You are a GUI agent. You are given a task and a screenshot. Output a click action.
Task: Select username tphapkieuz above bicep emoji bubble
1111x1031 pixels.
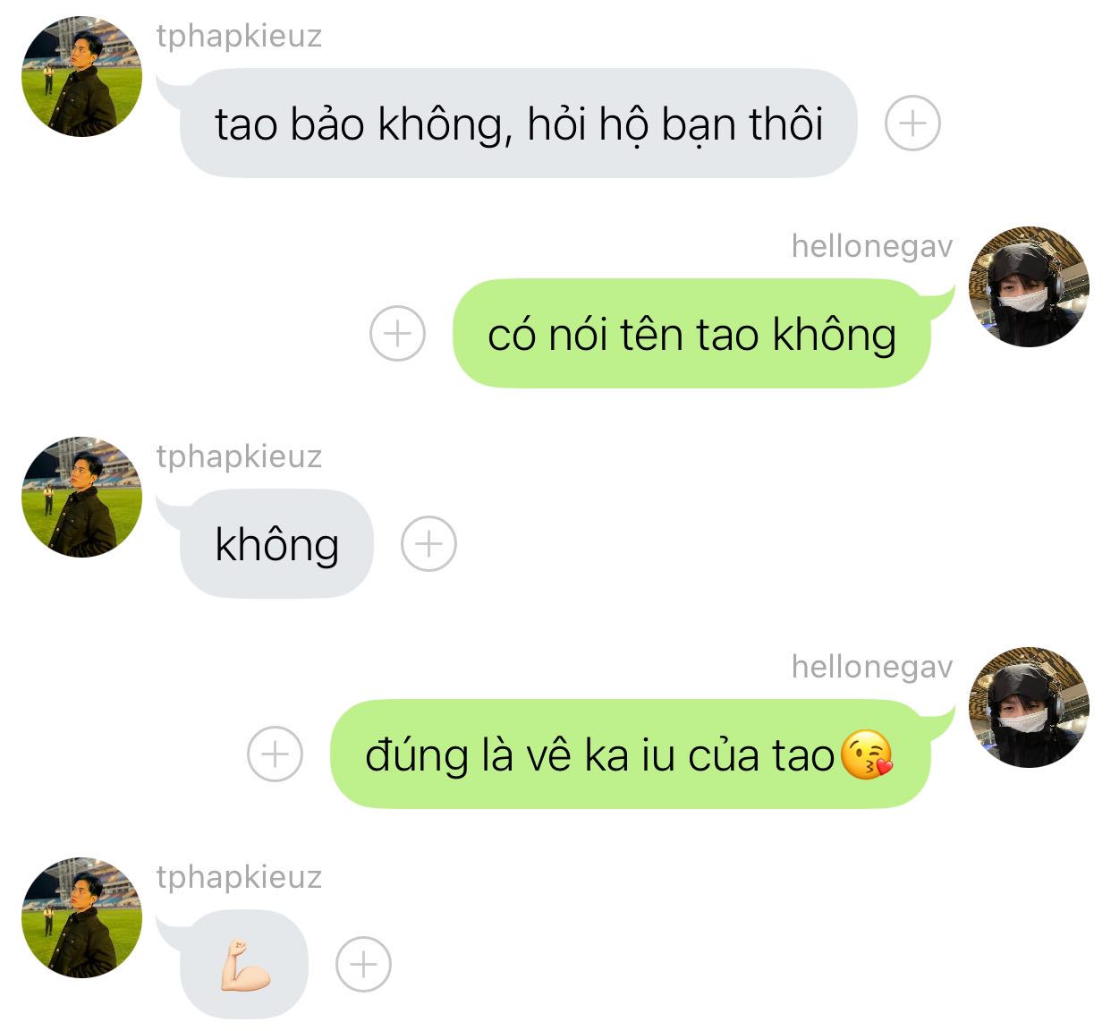(239, 878)
